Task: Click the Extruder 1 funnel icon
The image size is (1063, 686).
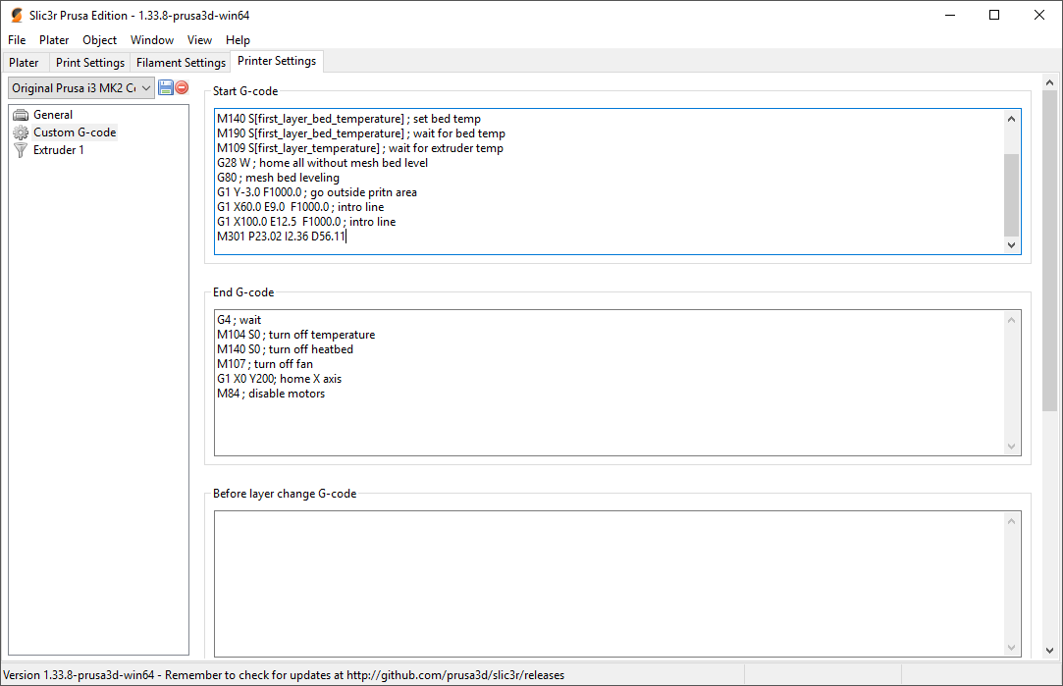Action: click(x=21, y=150)
